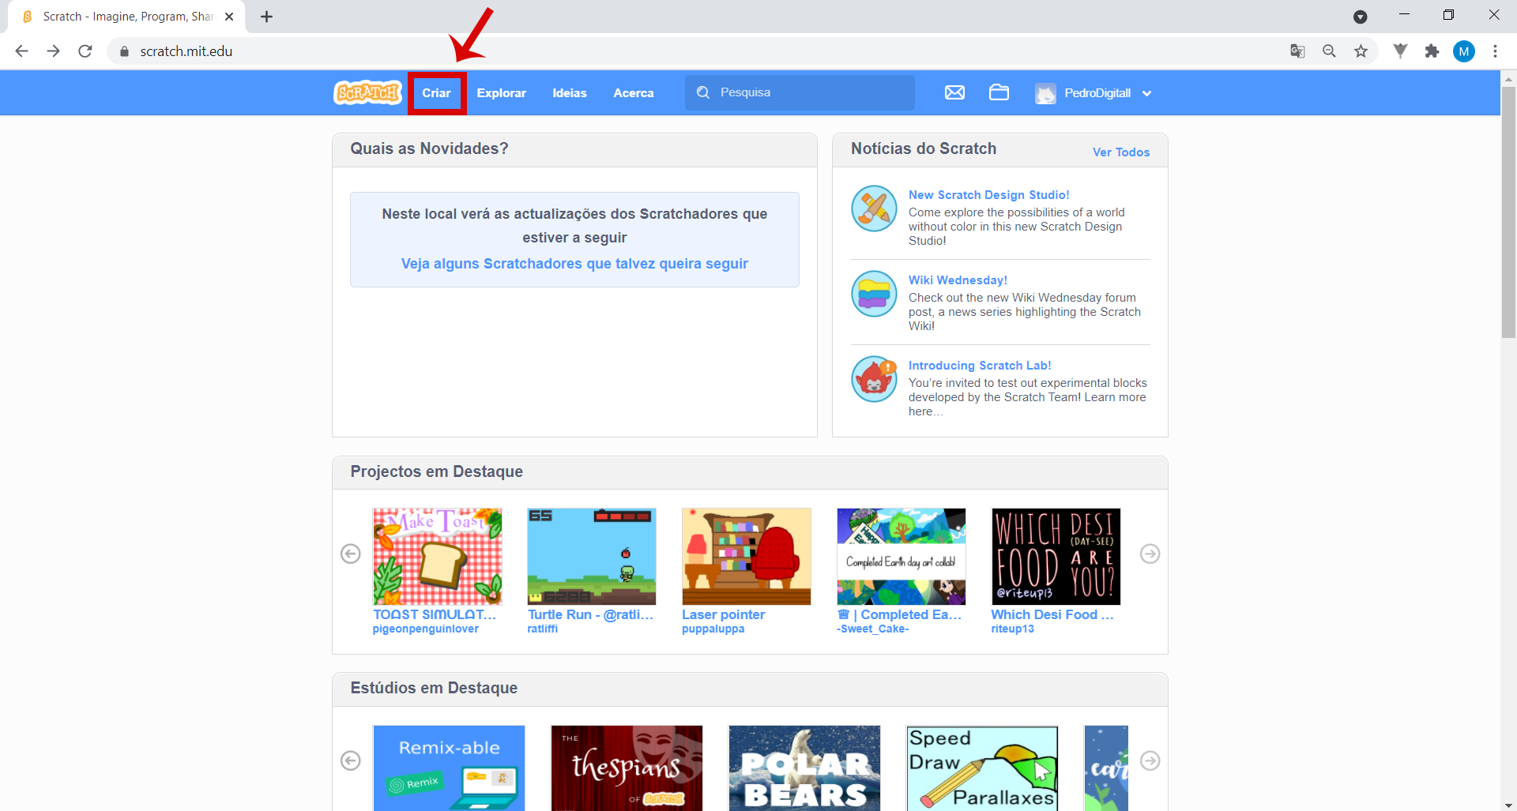This screenshot has width=1517, height=811.
Task: Open the Explorar menu item
Action: tap(501, 93)
